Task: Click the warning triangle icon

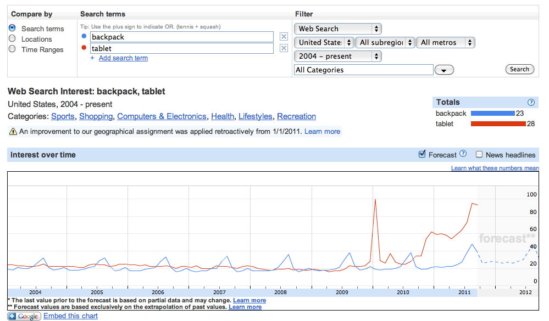Action: point(13,132)
